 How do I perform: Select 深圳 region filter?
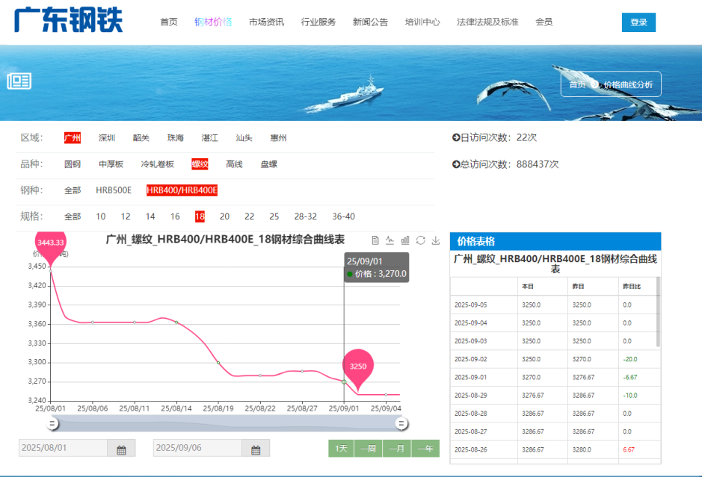pyautogui.click(x=107, y=138)
